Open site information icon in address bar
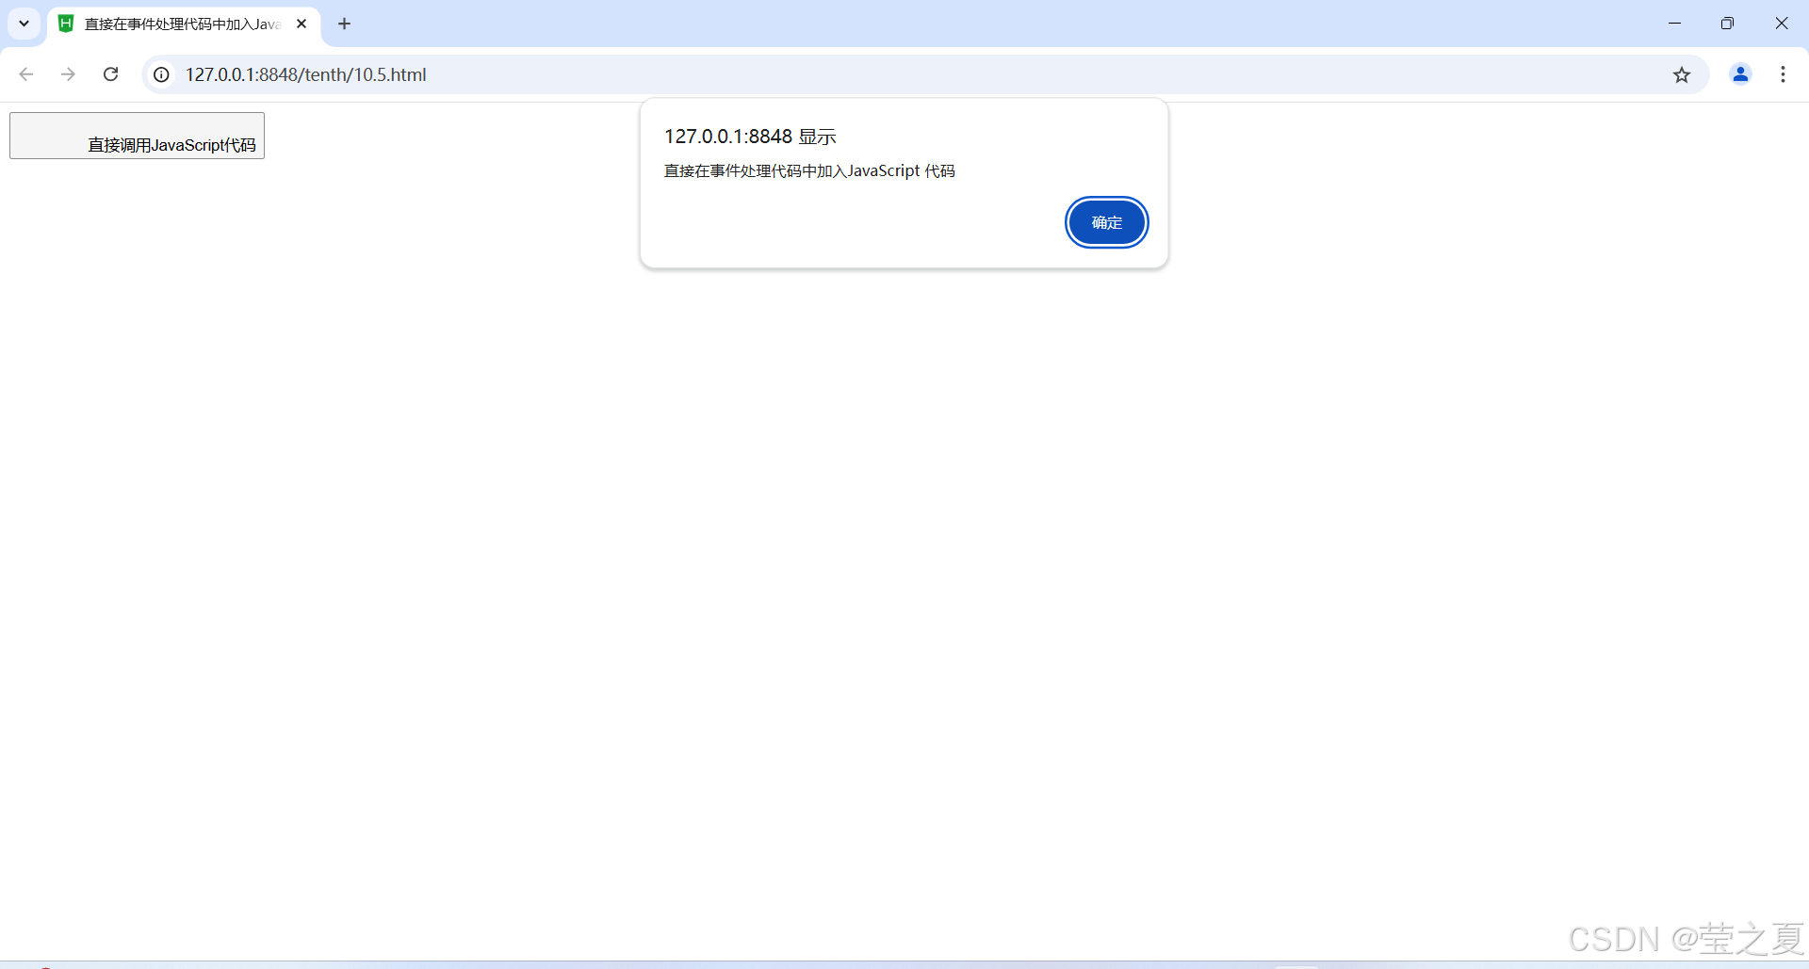This screenshot has height=969, width=1809. pos(162,74)
